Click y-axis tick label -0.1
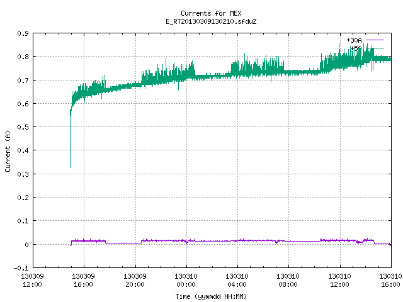 pos(21,268)
